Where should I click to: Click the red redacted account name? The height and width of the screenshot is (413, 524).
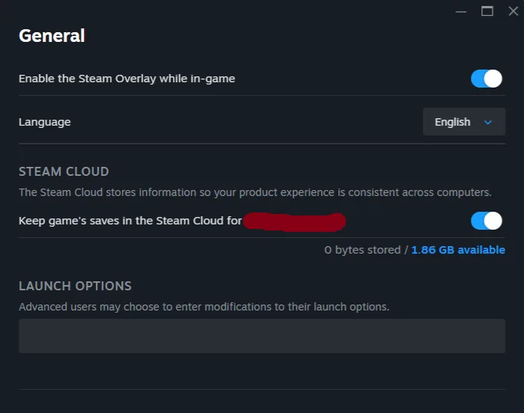pyautogui.click(x=295, y=221)
